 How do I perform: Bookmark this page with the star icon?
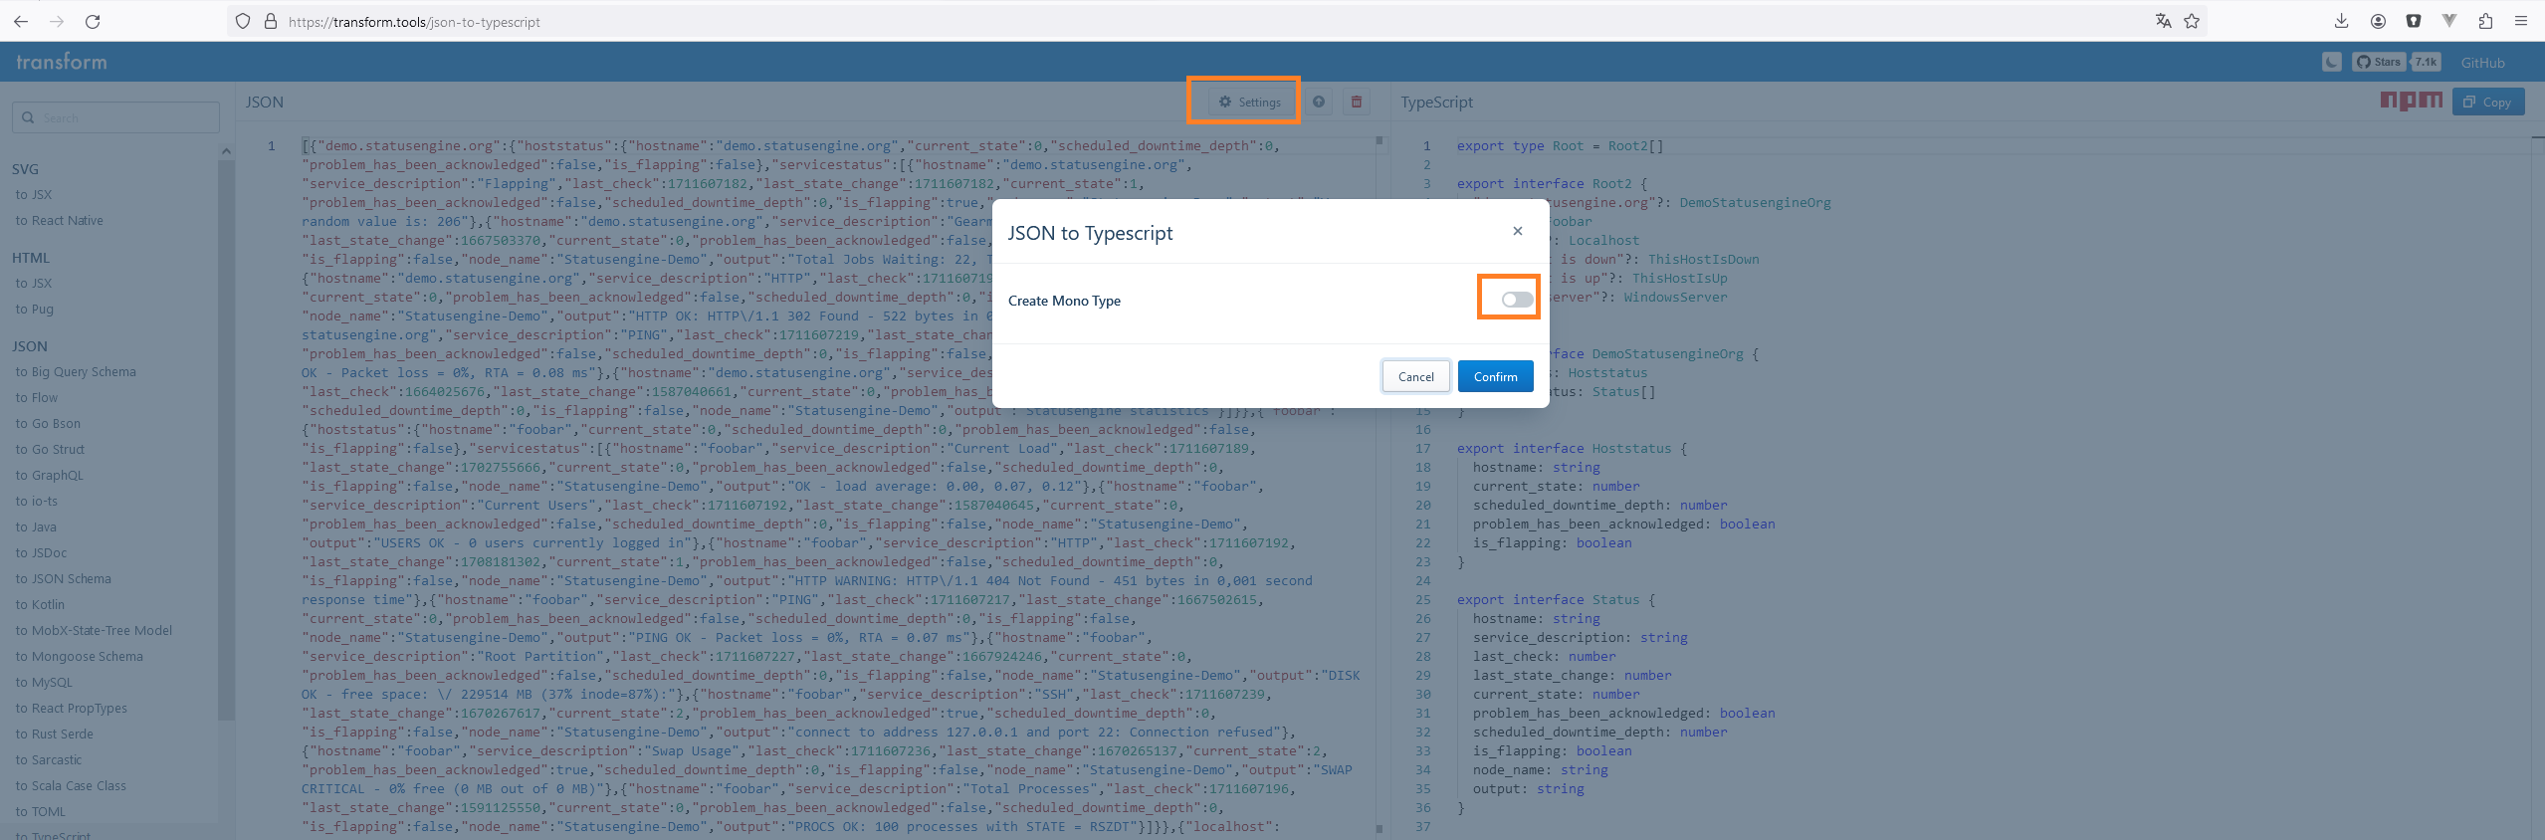(2192, 21)
